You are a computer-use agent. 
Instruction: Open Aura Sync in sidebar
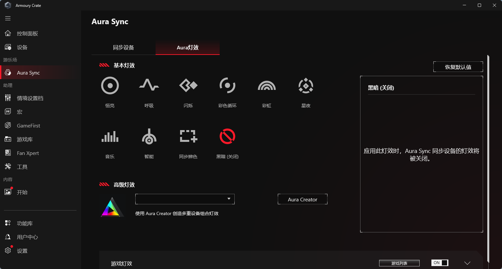[41, 73]
